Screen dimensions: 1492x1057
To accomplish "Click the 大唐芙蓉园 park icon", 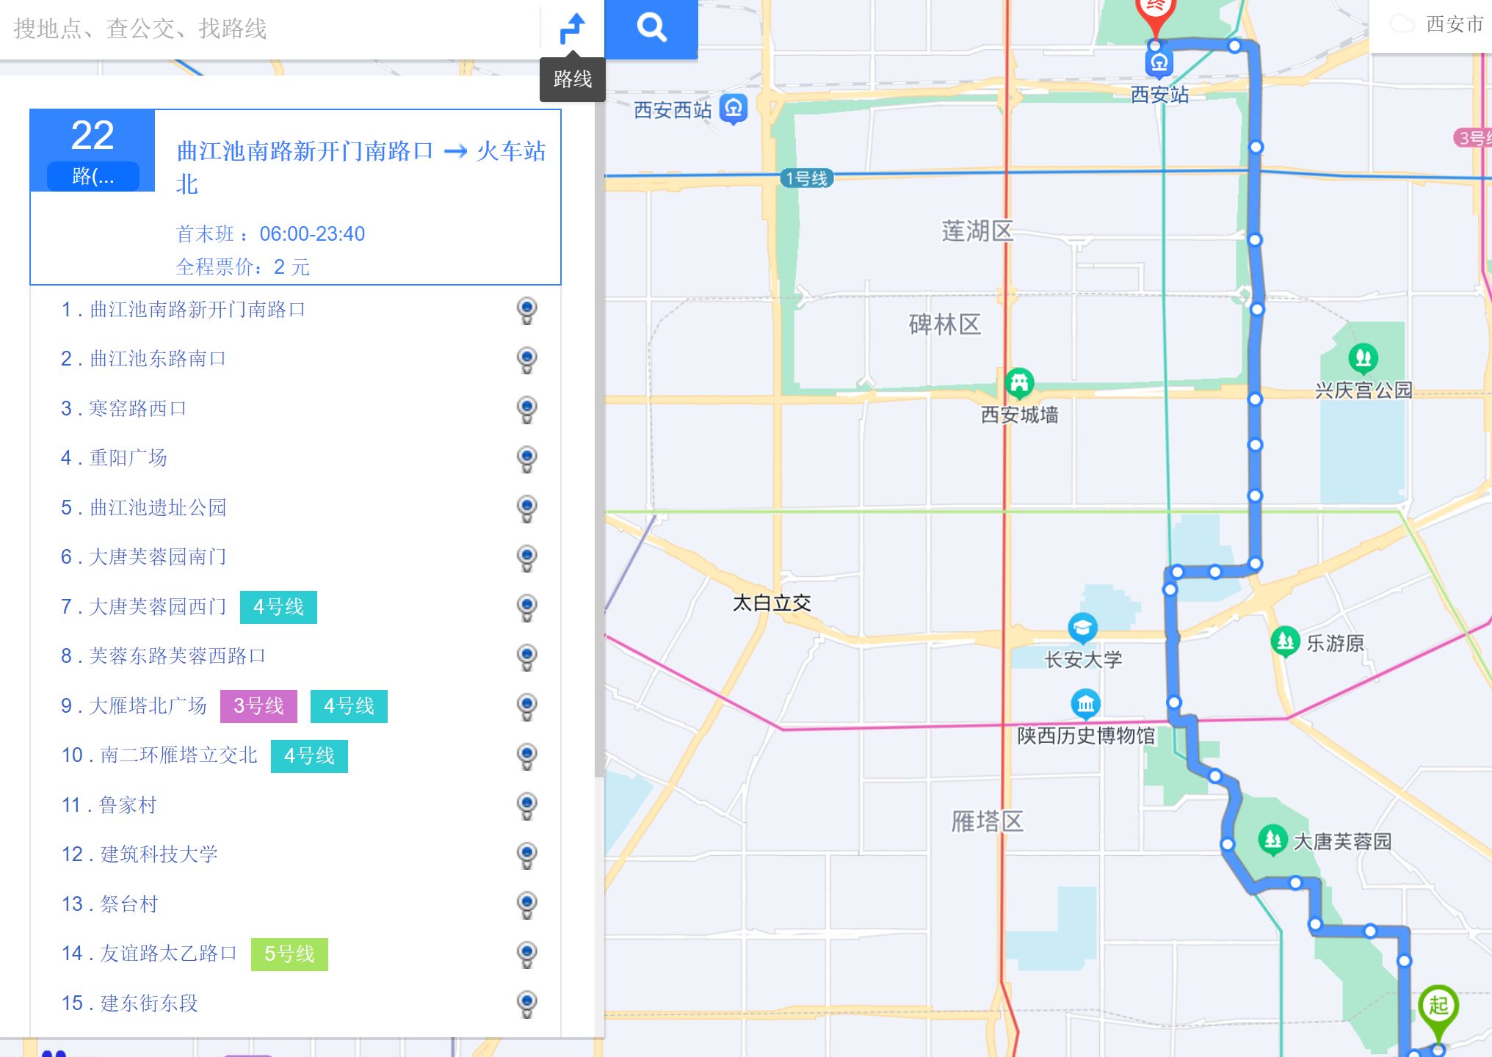I will pyautogui.click(x=1272, y=839).
